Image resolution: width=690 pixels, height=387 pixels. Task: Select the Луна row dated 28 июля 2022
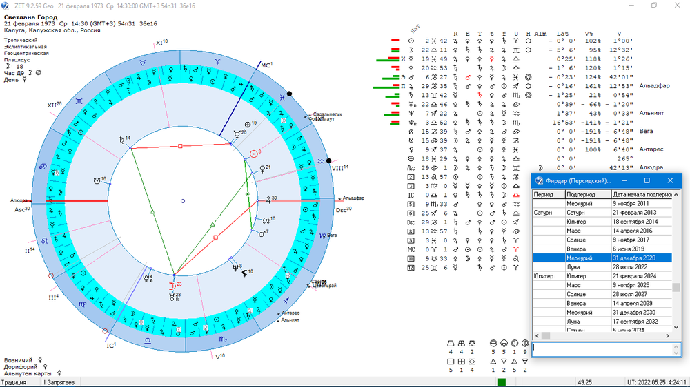point(602,267)
